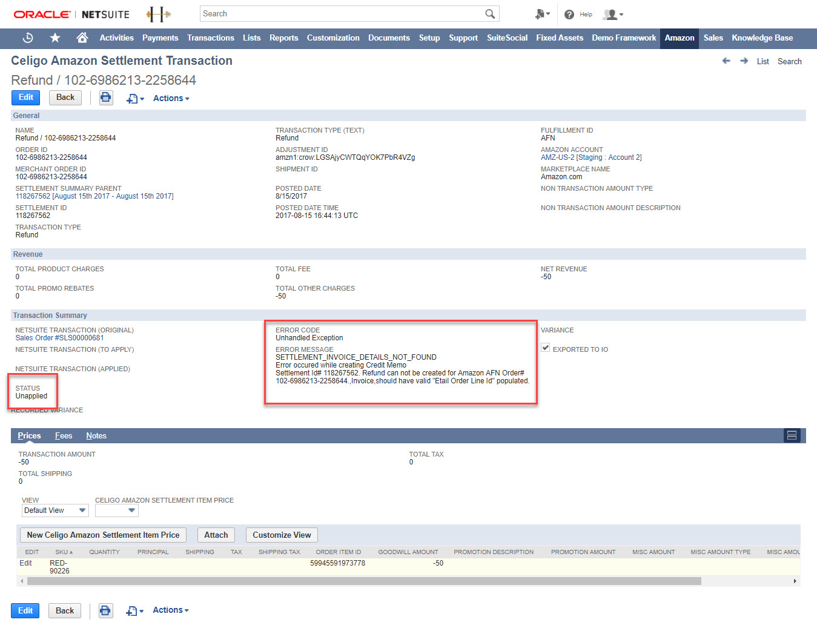
Task: Open the Recent Records clock icon
Action: pos(28,38)
